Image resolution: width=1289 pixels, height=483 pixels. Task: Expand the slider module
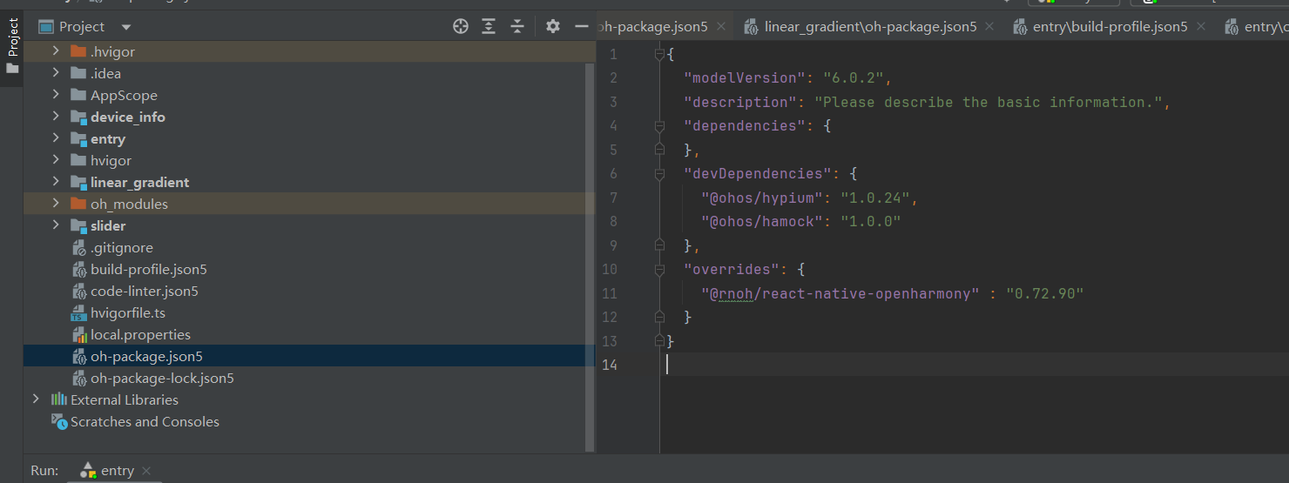56,225
